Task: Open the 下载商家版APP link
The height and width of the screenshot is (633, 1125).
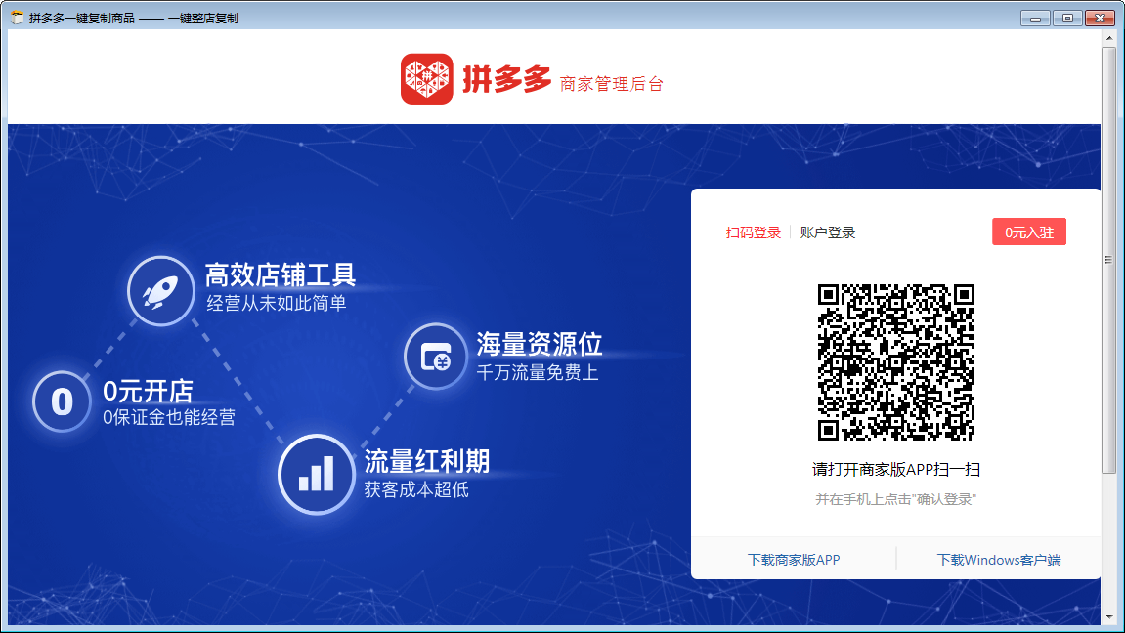Action: [794, 560]
